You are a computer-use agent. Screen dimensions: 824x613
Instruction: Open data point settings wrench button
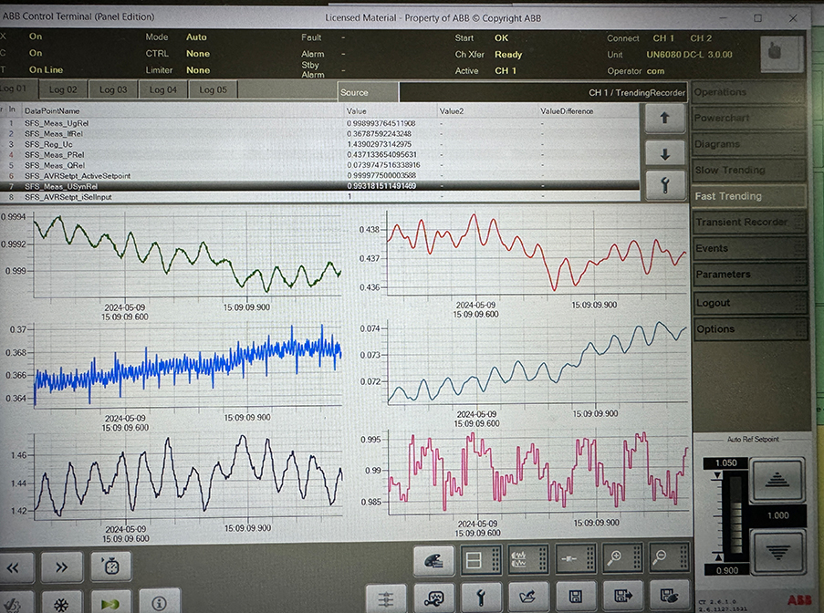pos(664,185)
